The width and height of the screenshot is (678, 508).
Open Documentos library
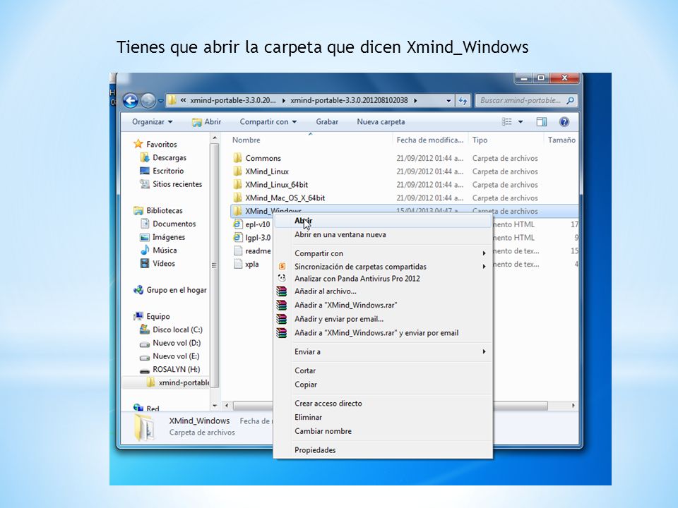click(x=168, y=224)
